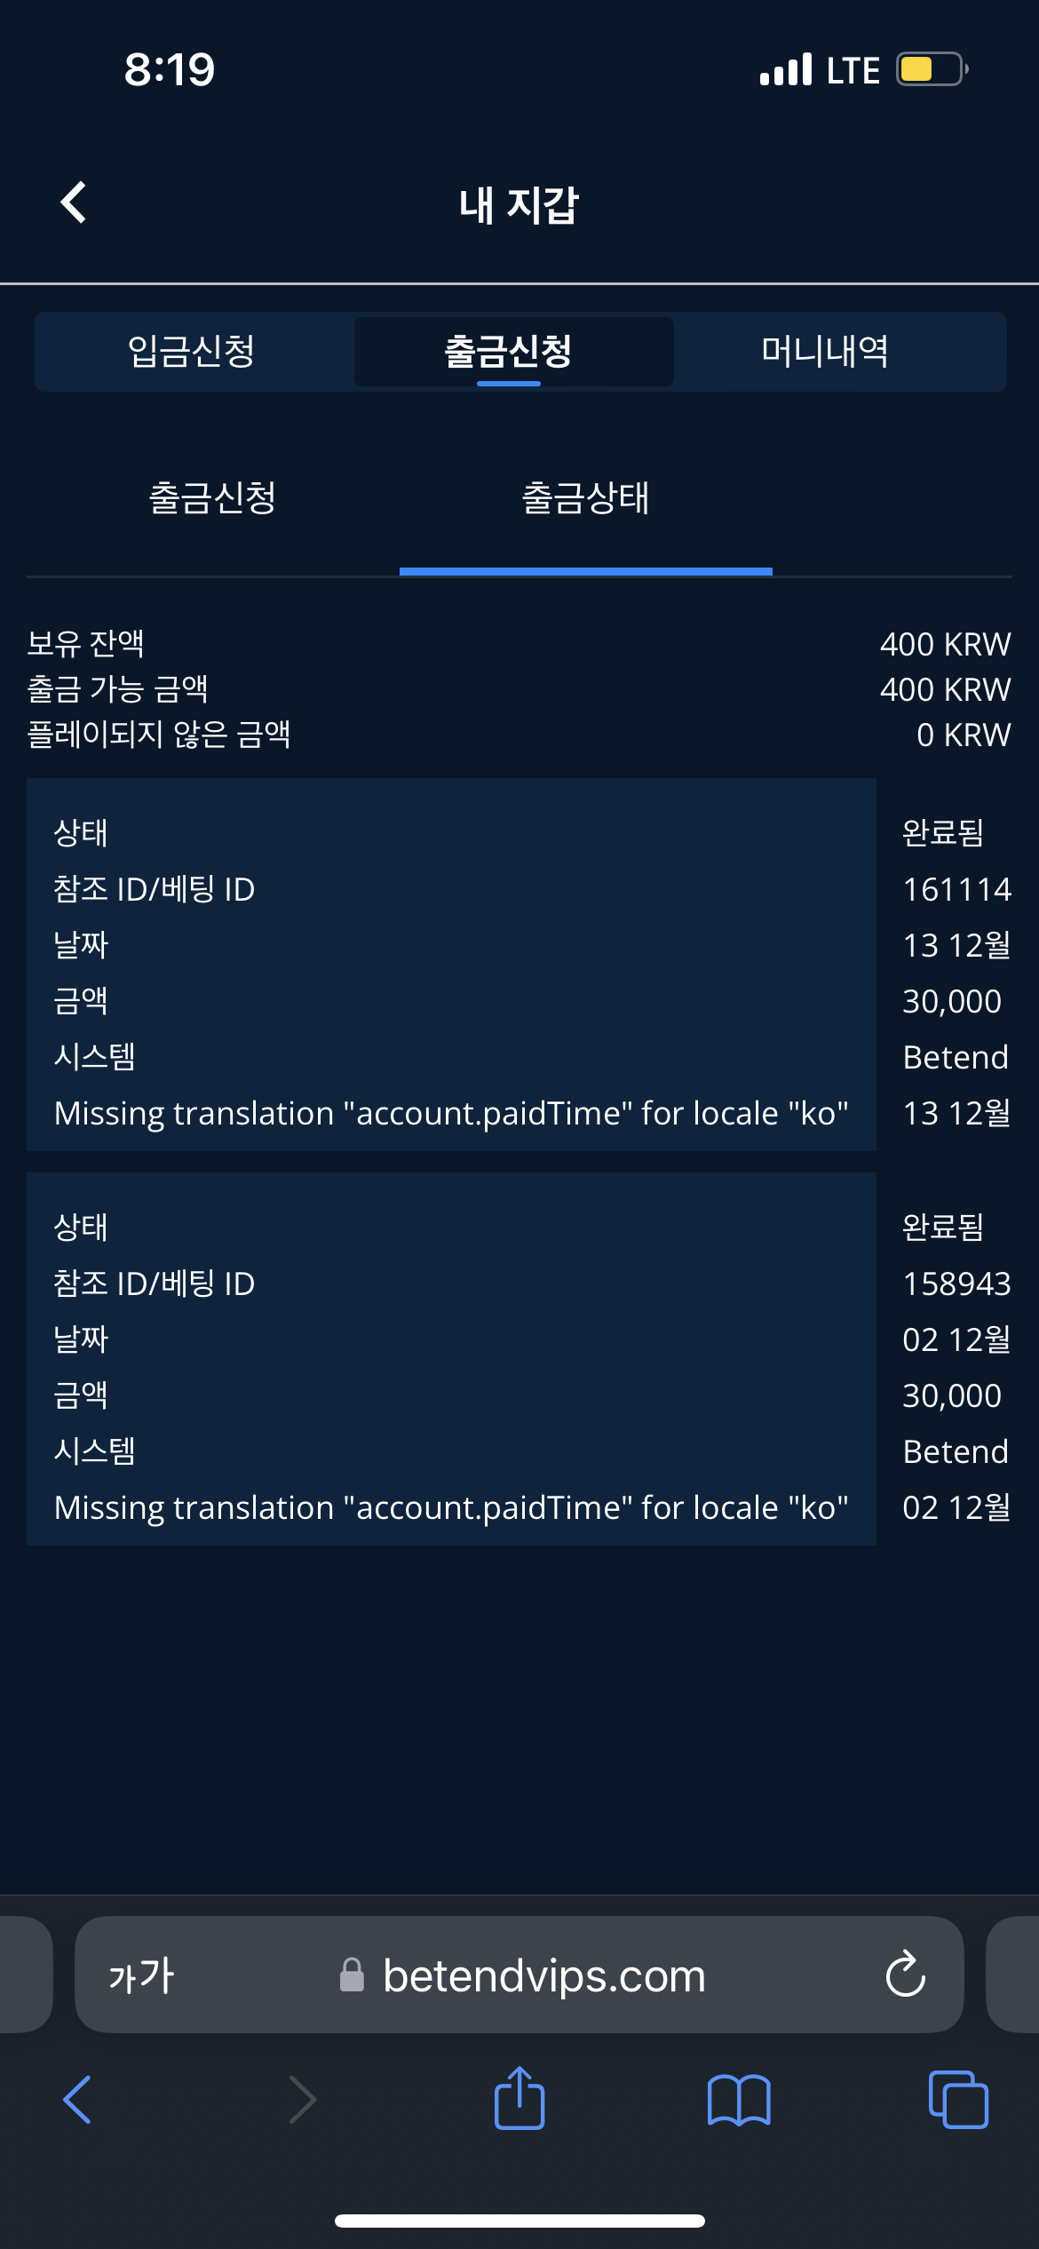Image resolution: width=1039 pixels, height=2249 pixels.
Task: Tap the 400 KRW 보유 잔액 value
Action: (945, 644)
